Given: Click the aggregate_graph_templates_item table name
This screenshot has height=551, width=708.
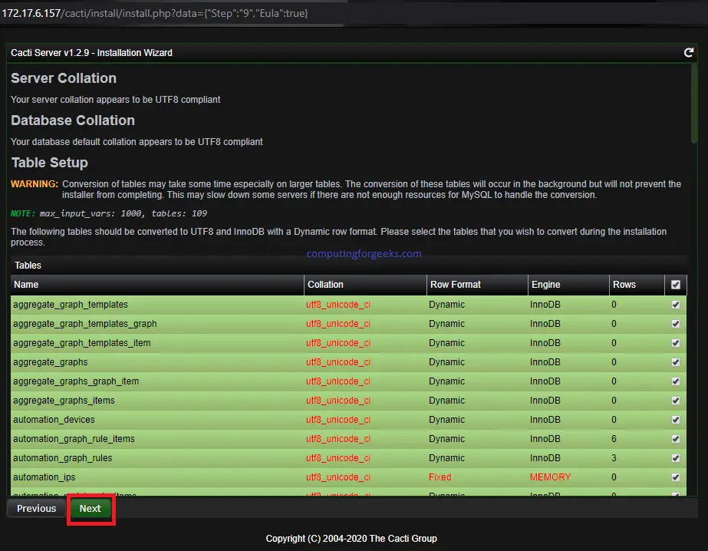Looking at the screenshot, I should tap(82, 343).
